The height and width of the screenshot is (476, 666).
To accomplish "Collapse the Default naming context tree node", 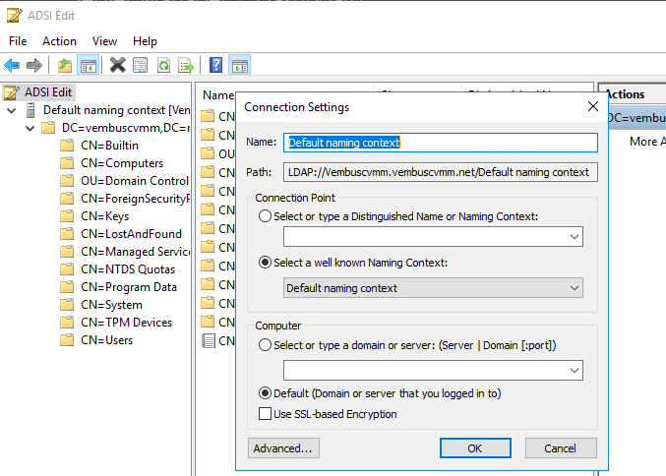I will [12, 111].
